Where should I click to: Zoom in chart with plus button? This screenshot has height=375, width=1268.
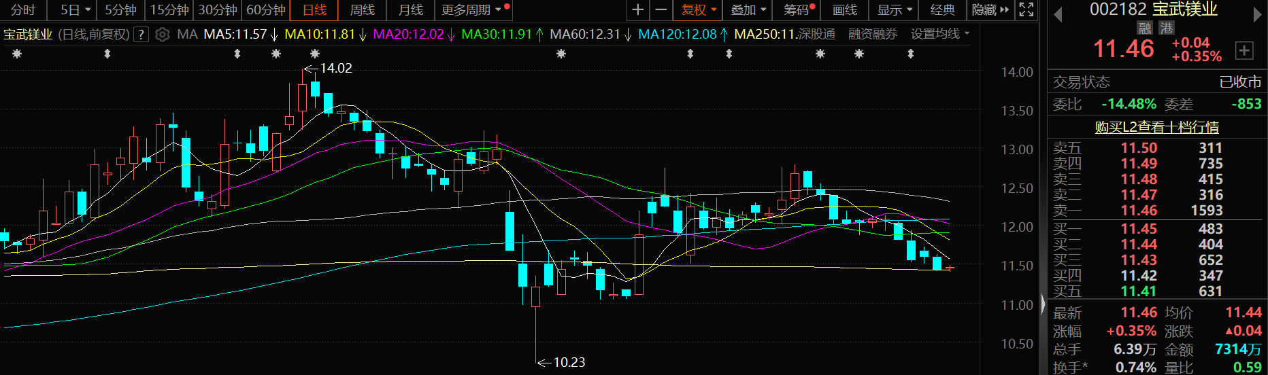click(637, 10)
